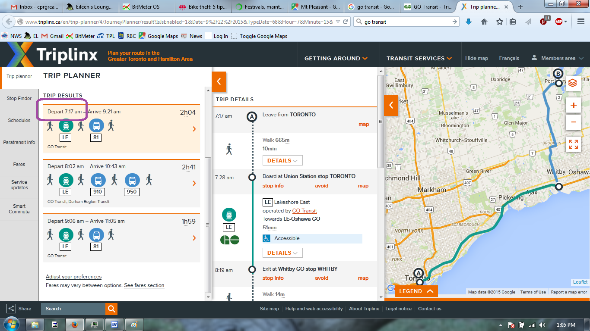
Task: Click the browser search box 'go transit'
Action: point(406,22)
